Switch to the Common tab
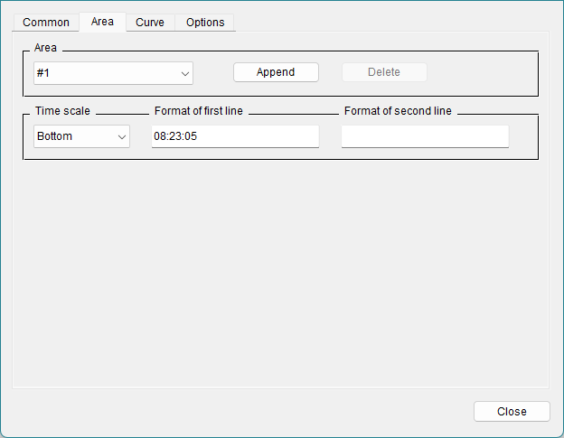 click(x=46, y=23)
